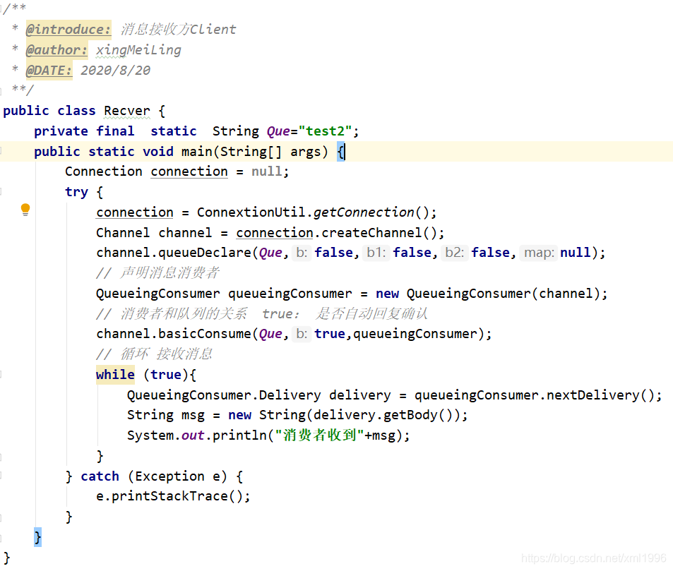Click the date 2020/8/20 in the comment
673x571 pixels.
point(115,71)
